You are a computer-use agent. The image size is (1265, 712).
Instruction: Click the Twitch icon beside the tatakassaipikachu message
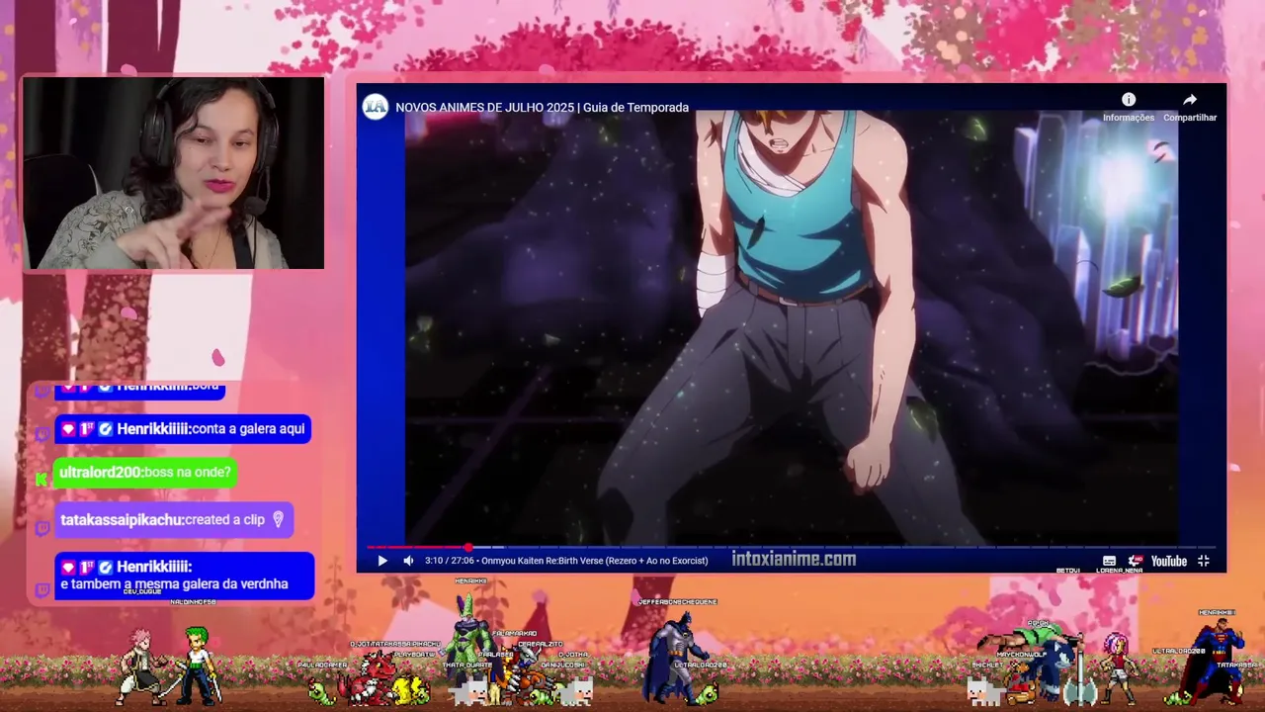(42, 528)
